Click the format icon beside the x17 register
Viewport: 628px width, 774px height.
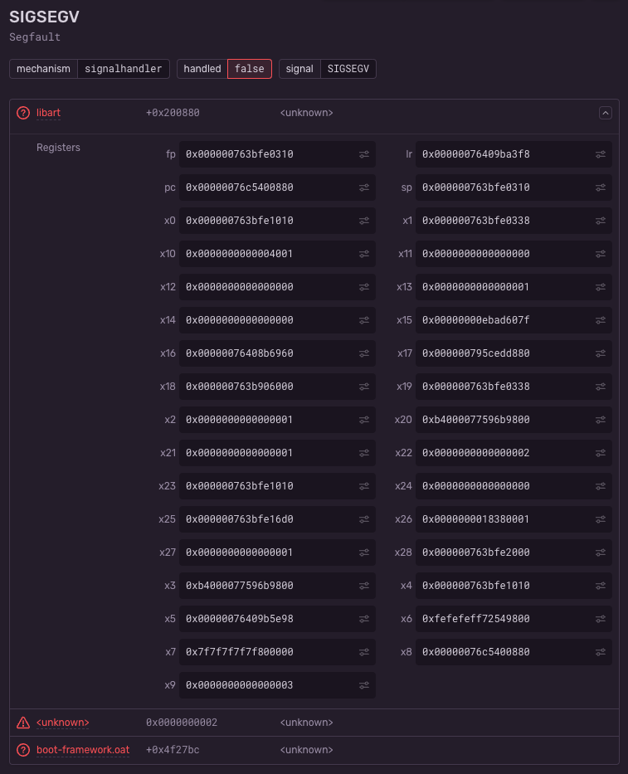click(x=600, y=353)
